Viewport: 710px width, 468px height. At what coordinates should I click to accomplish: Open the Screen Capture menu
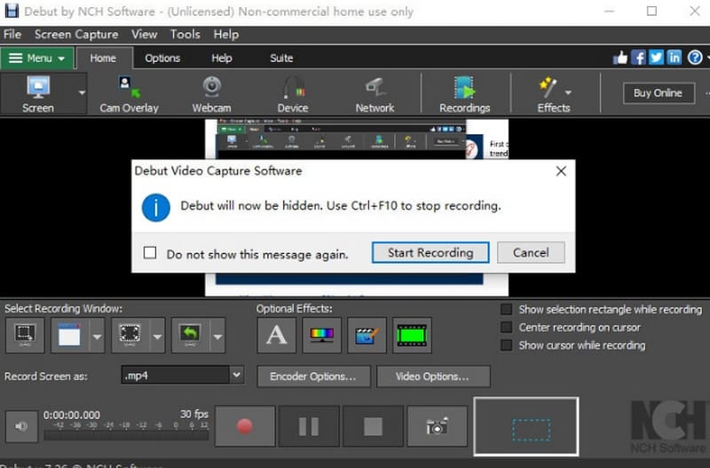coord(76,35)
